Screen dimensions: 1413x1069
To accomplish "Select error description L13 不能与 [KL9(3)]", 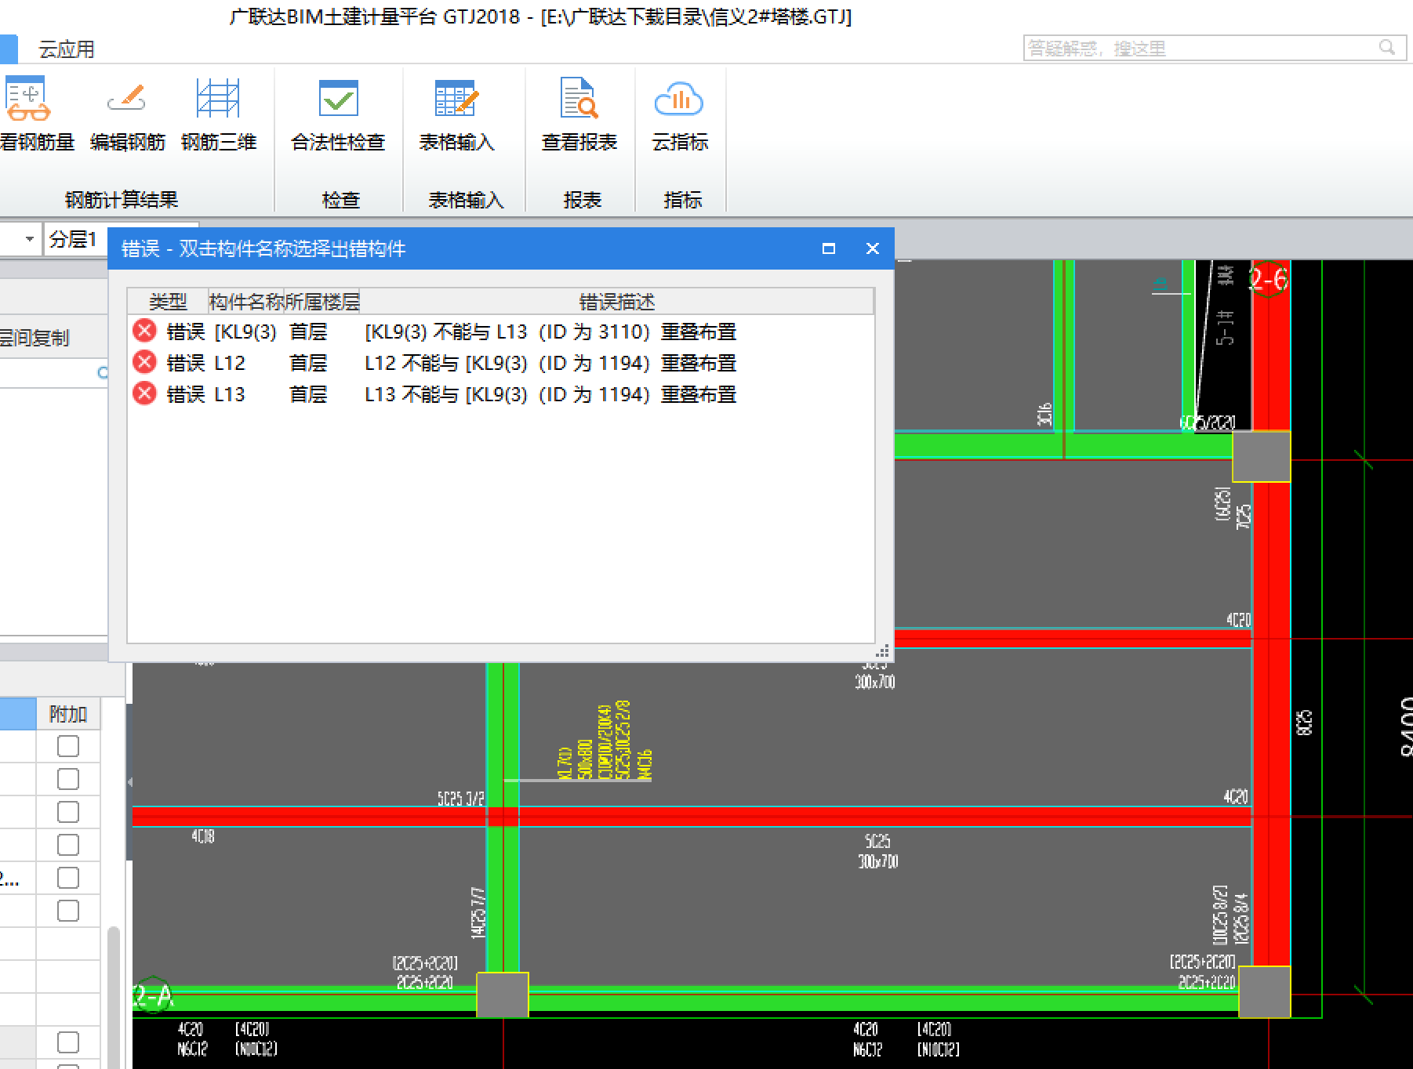I will pos(550,394).
